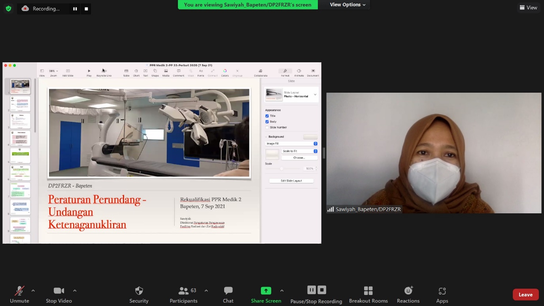
Task: Select slide 2 thumbnail in the navigator
Action: click(x=20, y=104)
